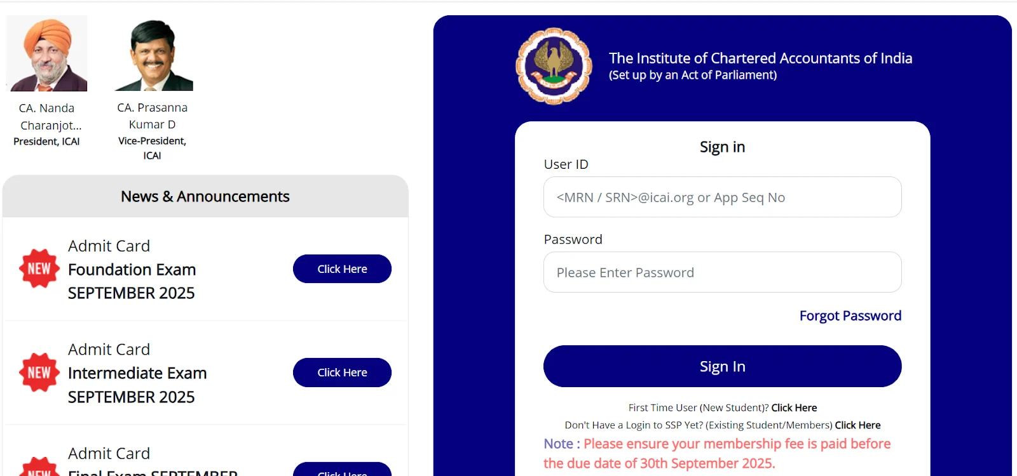
Task: Open the Forgot Password link
Action: [850, 315]
